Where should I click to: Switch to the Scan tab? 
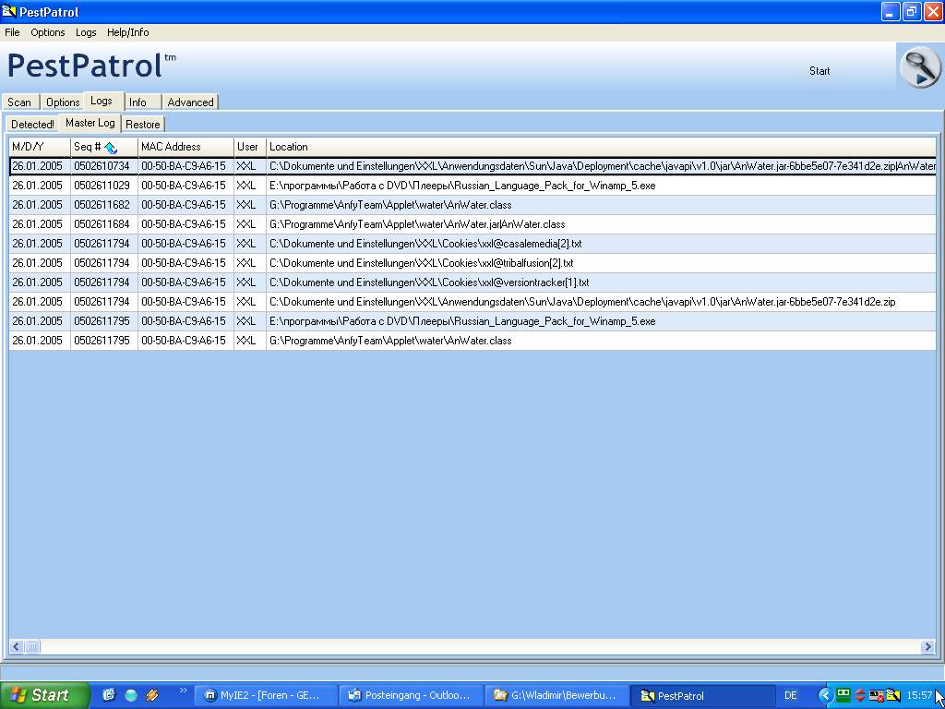point(20,102)
